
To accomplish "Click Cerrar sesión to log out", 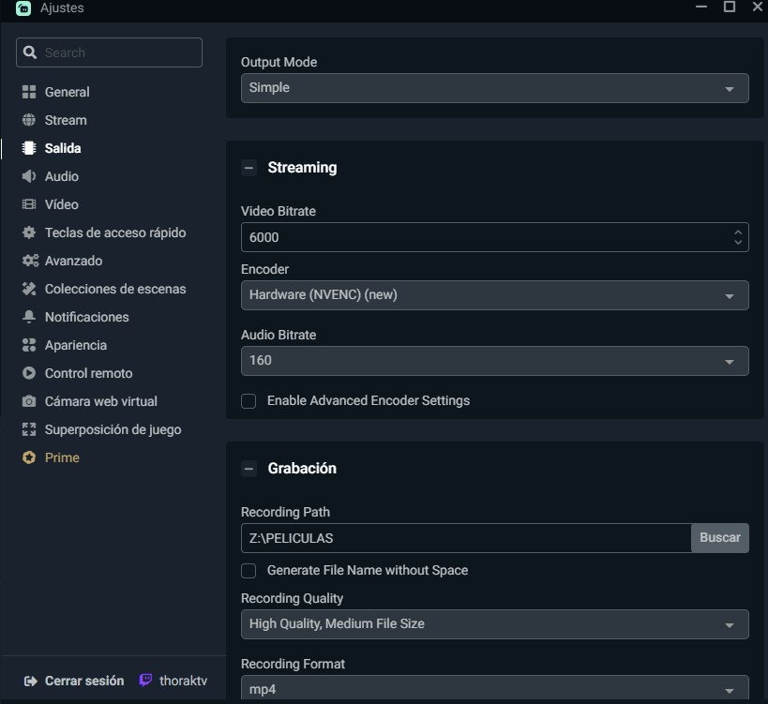I will [x=83, y=681].
